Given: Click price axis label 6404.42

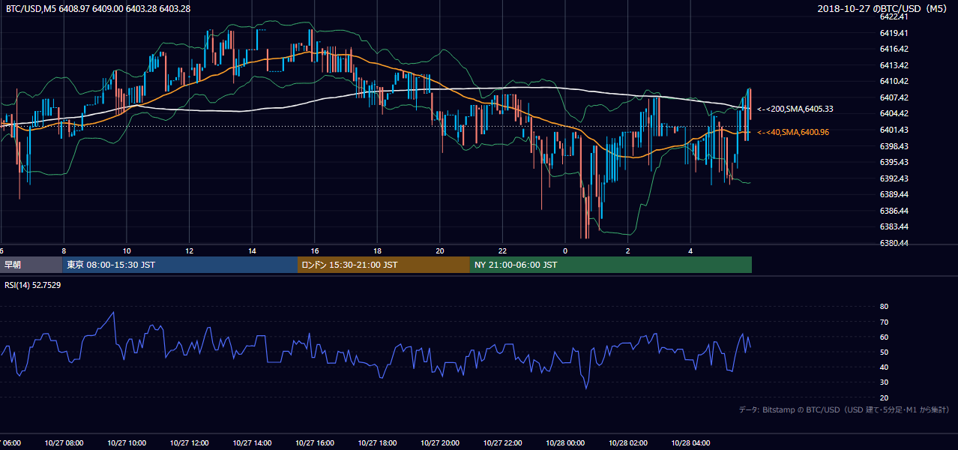Looking at the screenshot, I should tap(894, 113).
